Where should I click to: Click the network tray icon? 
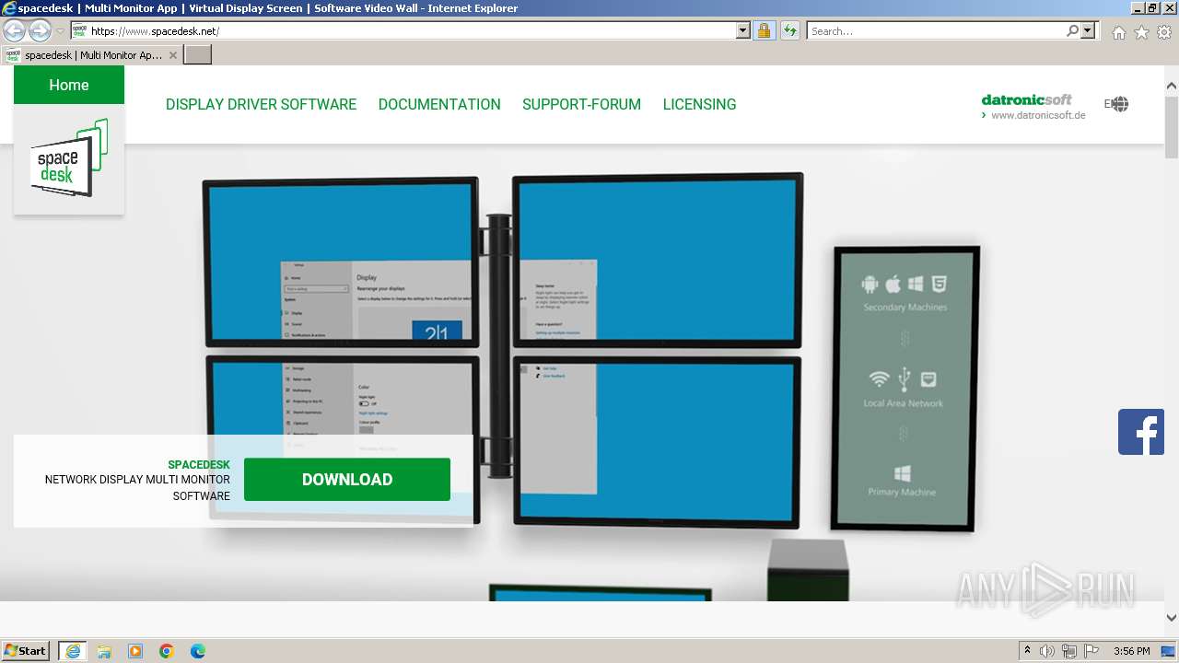tap(1068, 651)
